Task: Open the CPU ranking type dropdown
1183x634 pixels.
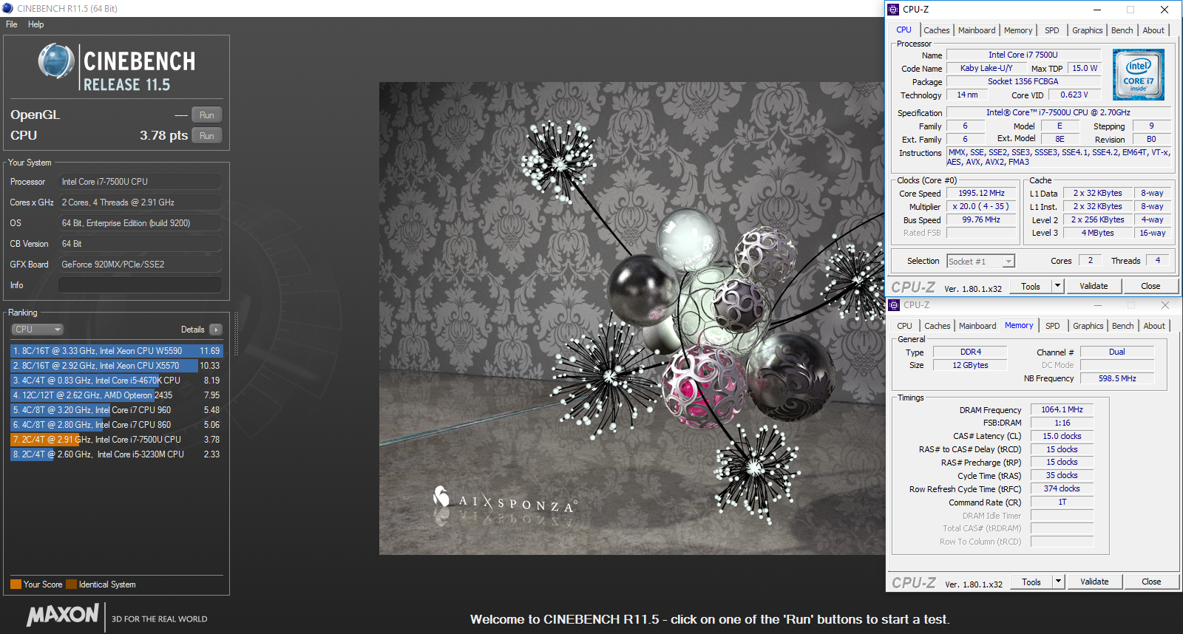Action: pos(37,330)
